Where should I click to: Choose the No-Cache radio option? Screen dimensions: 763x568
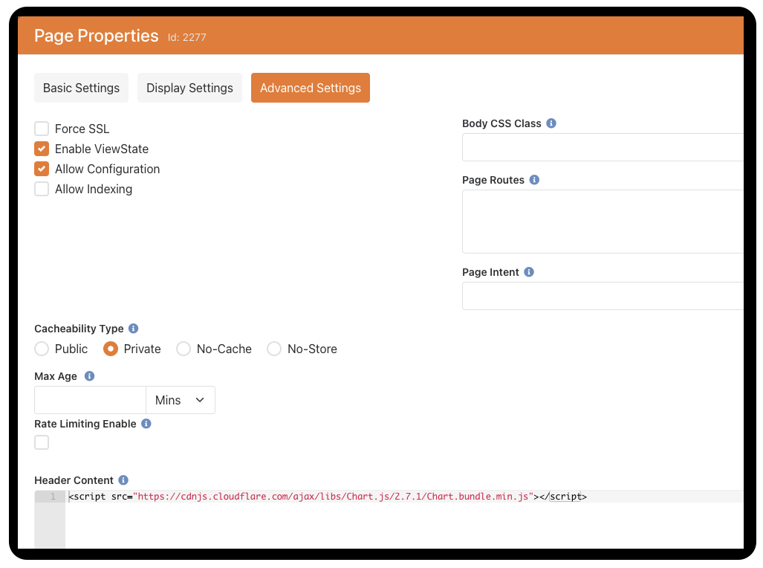click(184, 349)
